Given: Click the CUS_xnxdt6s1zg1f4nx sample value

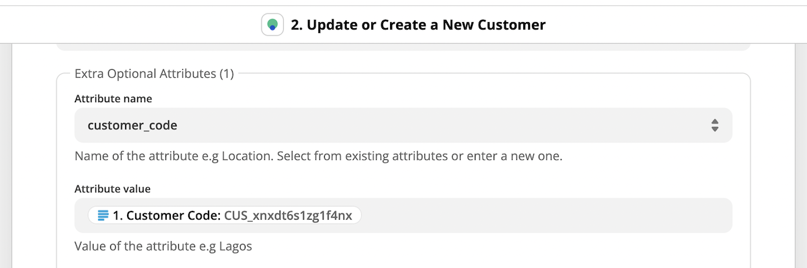Looking at the screenshot, I should coord(288,216).
